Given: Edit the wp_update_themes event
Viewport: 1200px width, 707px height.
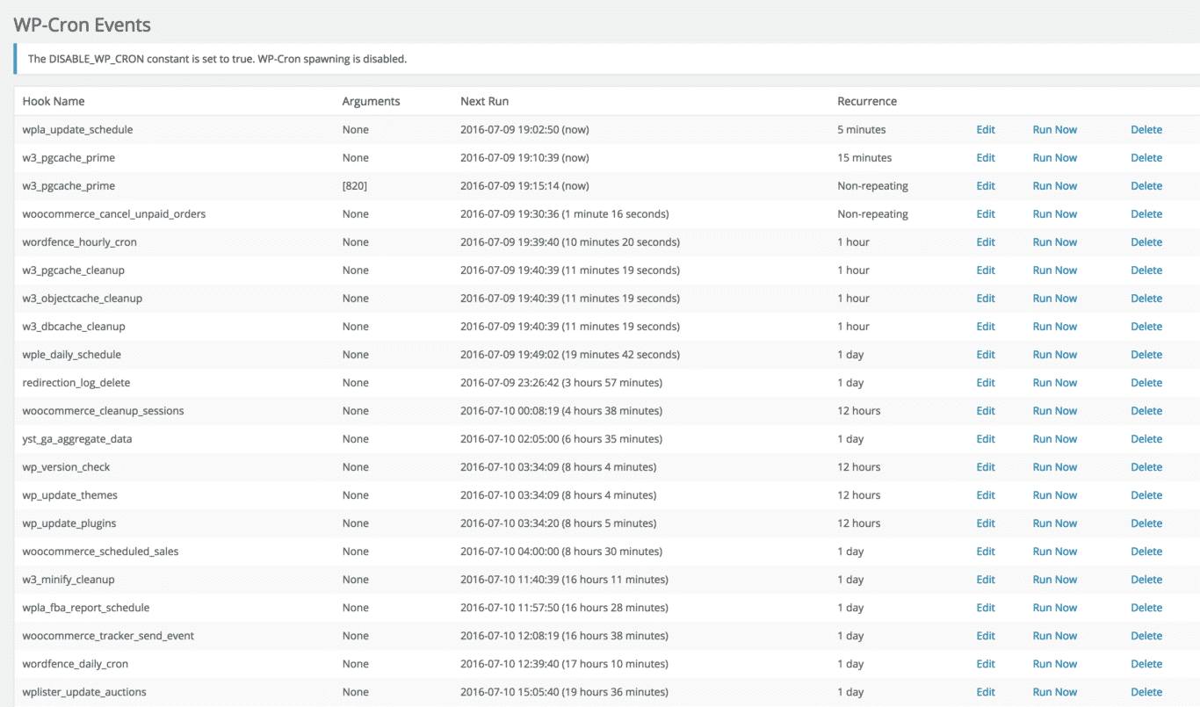Looking at the screenshot, I should point(986,495).
